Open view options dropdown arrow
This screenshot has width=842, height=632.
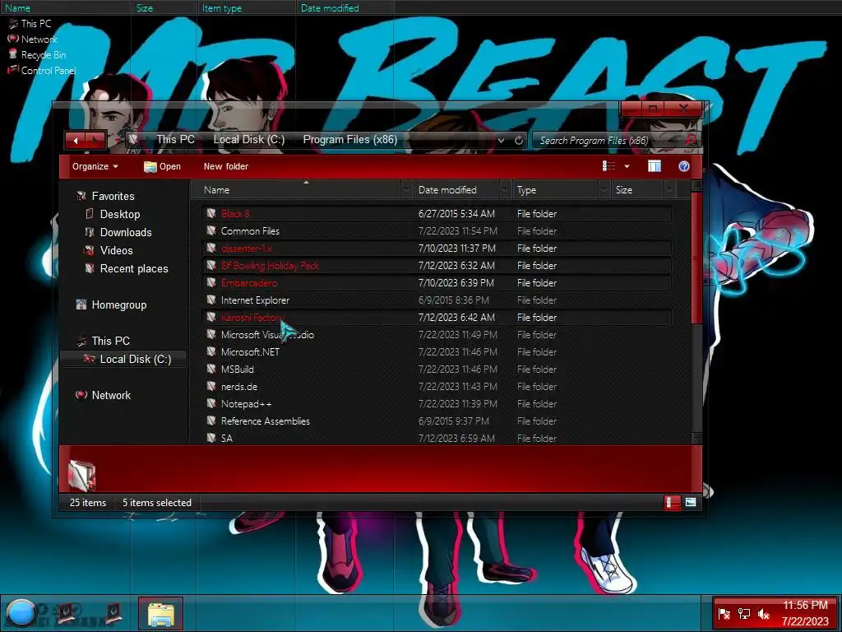click(627, 166)
